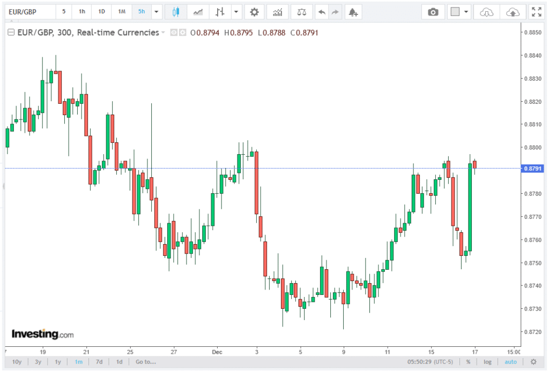Toggle percentage scale on price axis
This screenshot has width=549, height=372.
click(x=468, y=362)
